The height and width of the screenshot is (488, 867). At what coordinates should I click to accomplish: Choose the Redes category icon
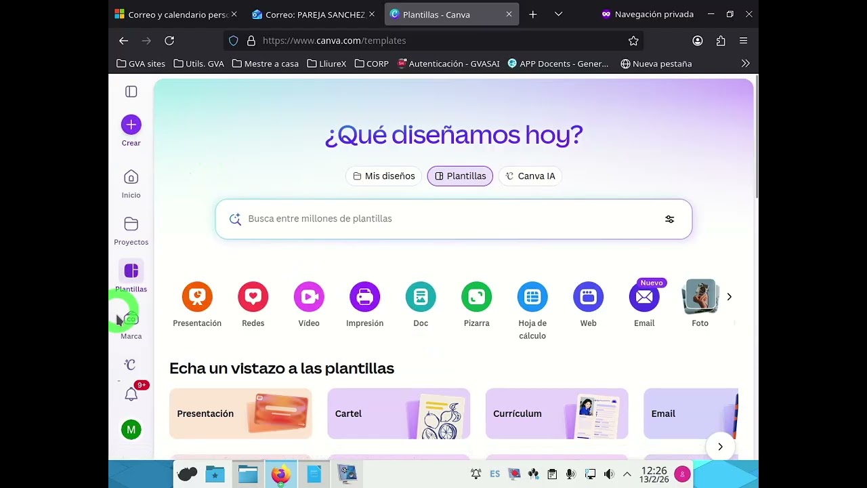click(253, 297)
